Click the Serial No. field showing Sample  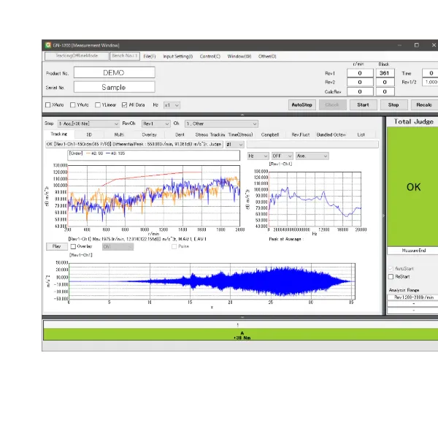coord(115,87)
